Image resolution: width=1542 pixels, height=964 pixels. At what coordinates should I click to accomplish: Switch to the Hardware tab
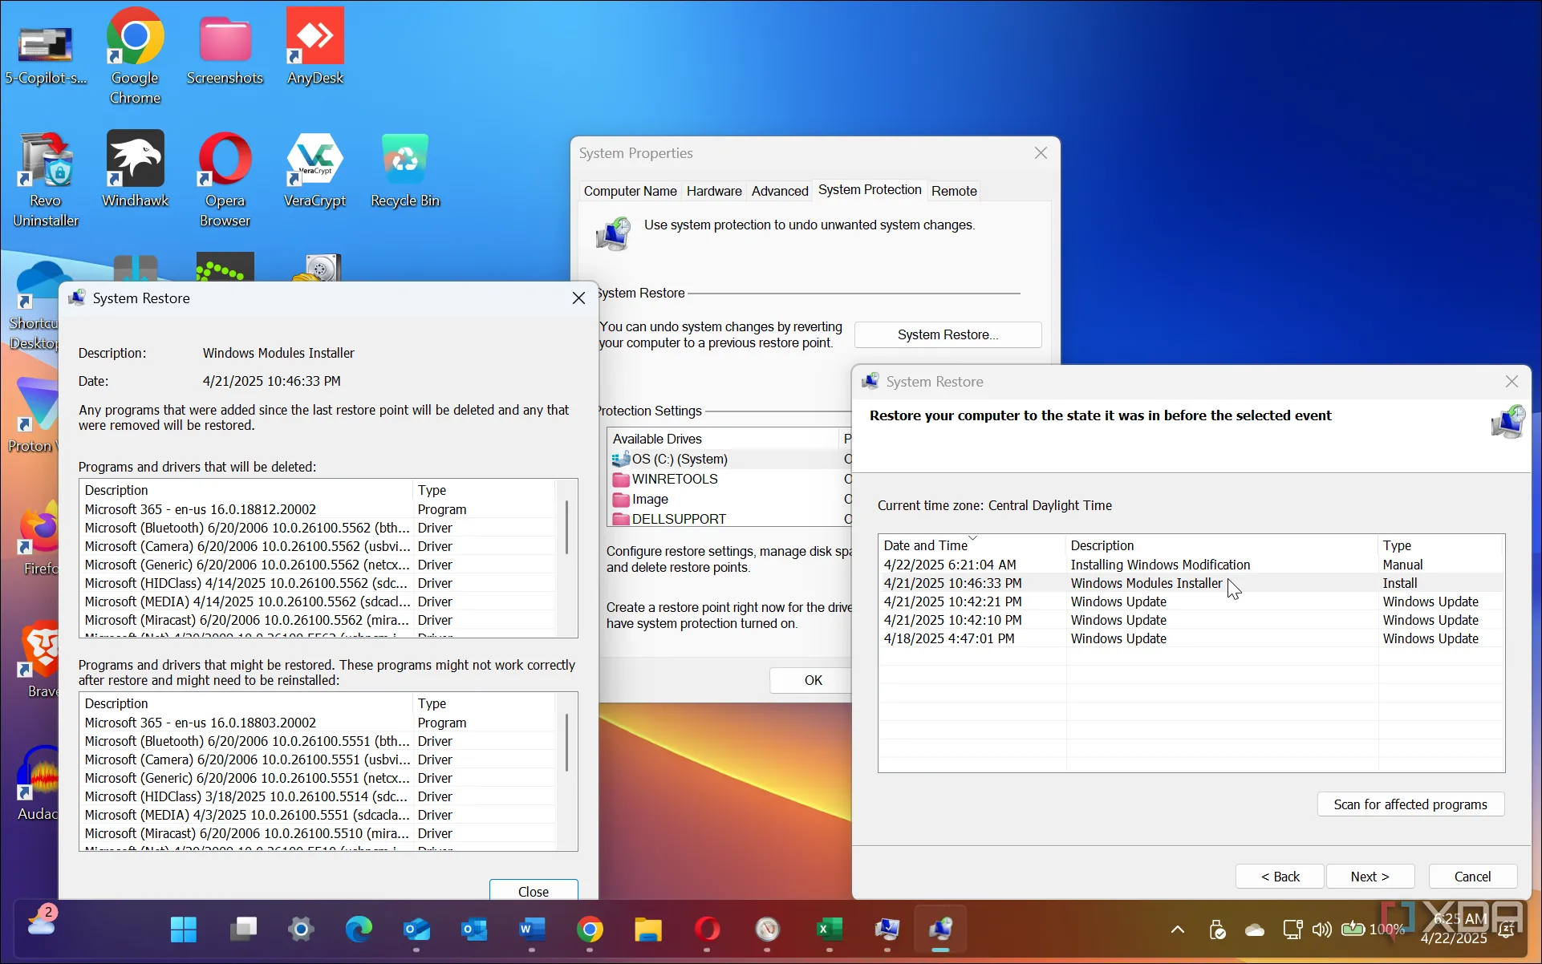pyautogui.click(x=713, y=191)
